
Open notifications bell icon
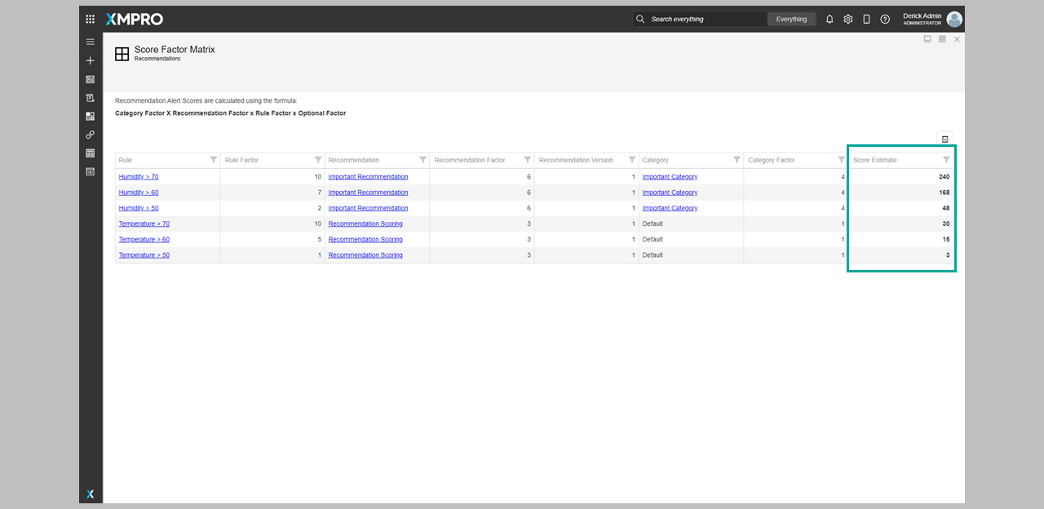click(x=829, y=19)
